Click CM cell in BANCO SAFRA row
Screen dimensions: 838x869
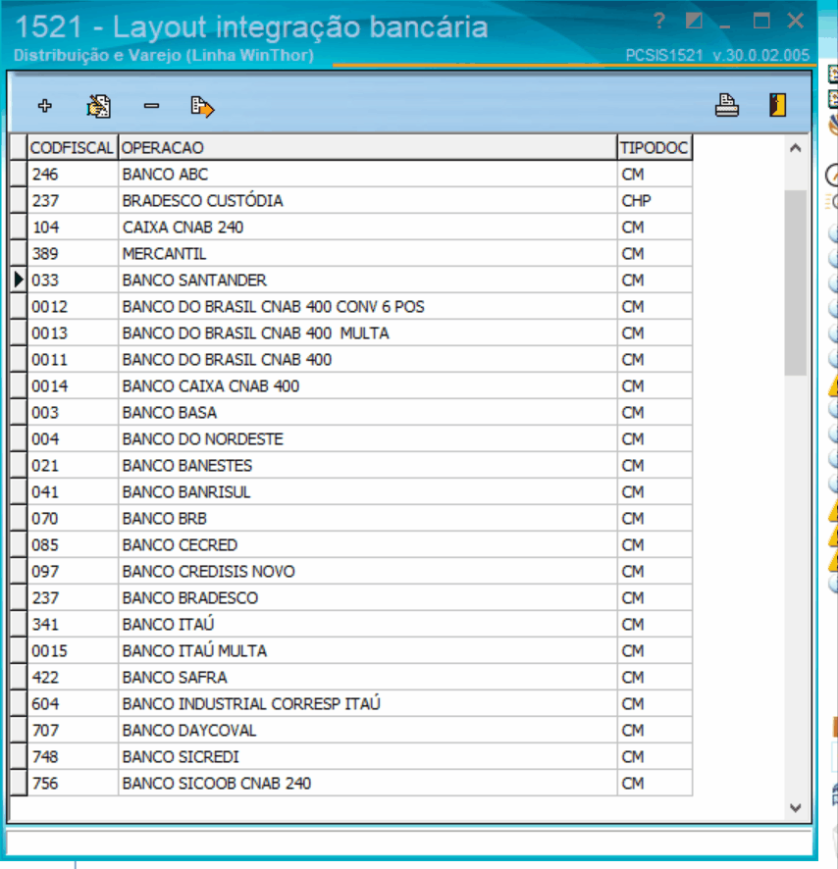click(x=655, y=678)
